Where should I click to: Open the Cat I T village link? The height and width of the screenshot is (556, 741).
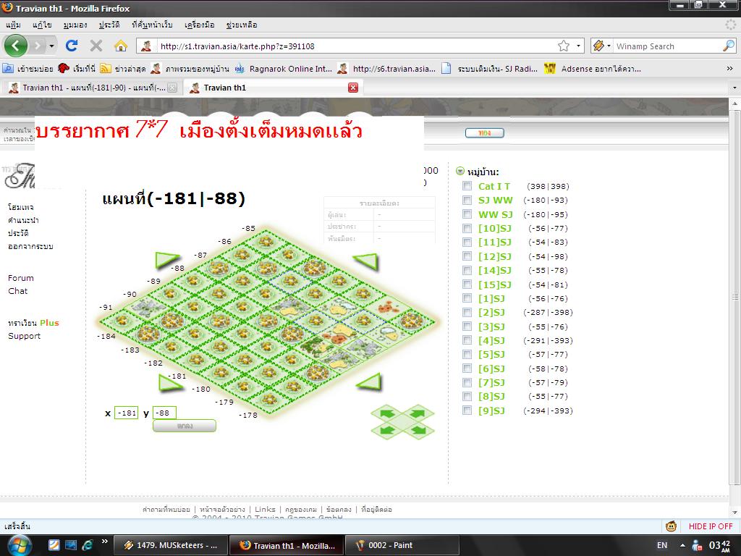pyautogui.click(x=494, y=186)
